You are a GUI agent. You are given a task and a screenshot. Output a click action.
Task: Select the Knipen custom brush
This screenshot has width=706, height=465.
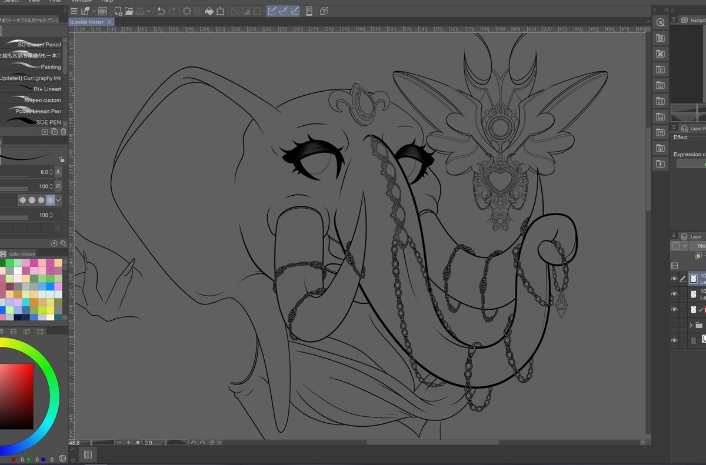click(31, 100)
